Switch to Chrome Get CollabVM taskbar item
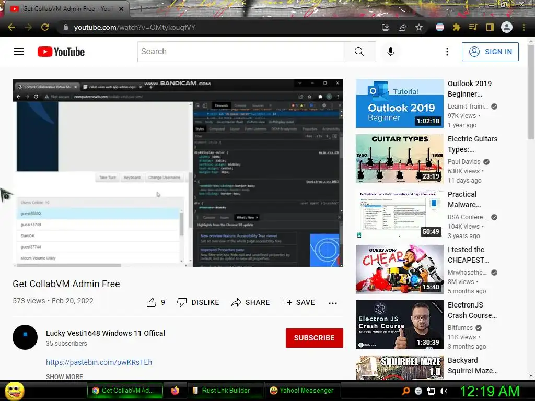The width and height of the screenshot is (535, 401). 125,391
